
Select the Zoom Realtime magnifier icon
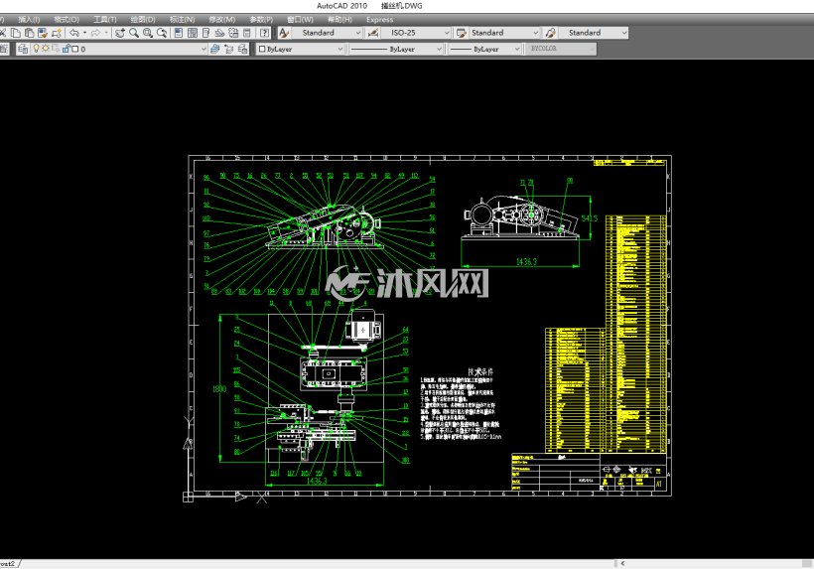click(x=134, y=33)
